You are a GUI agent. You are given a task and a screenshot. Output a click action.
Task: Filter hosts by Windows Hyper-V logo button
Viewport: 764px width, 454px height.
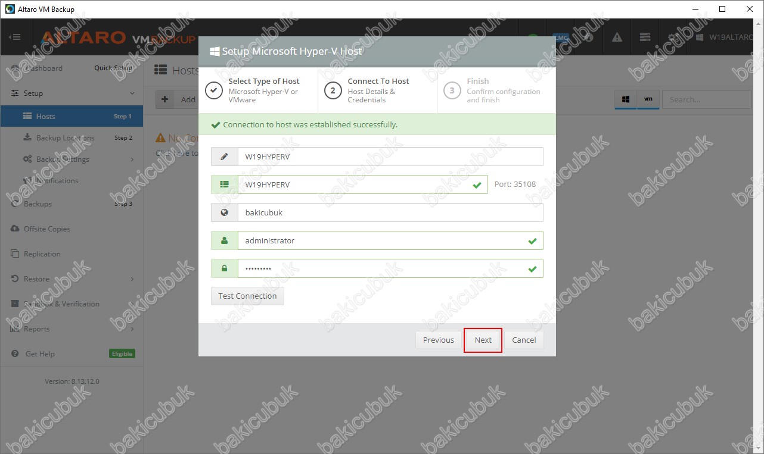click(626, 100)
